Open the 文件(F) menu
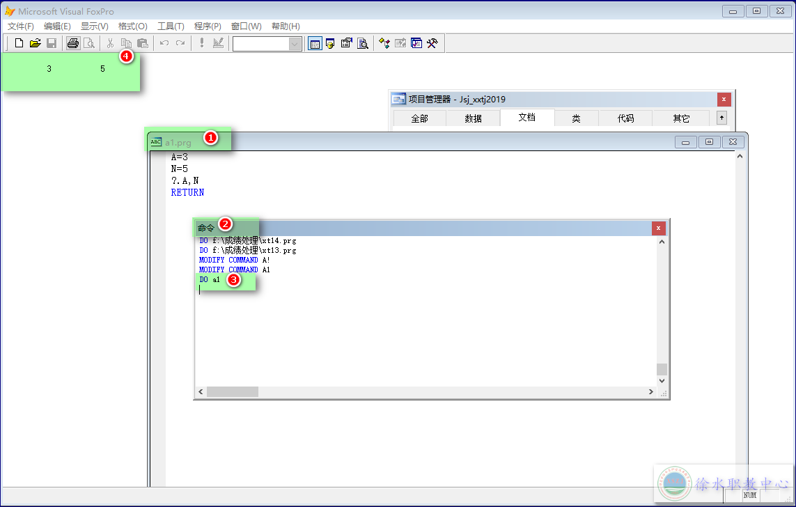This screenshot has height=507, width=796. [x=20, y=26]
